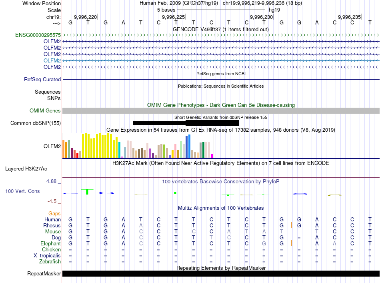Click the gray OMIM Genes bar
Image resolution: width=380 pixels, height=283 pixels.
(221, 110)
